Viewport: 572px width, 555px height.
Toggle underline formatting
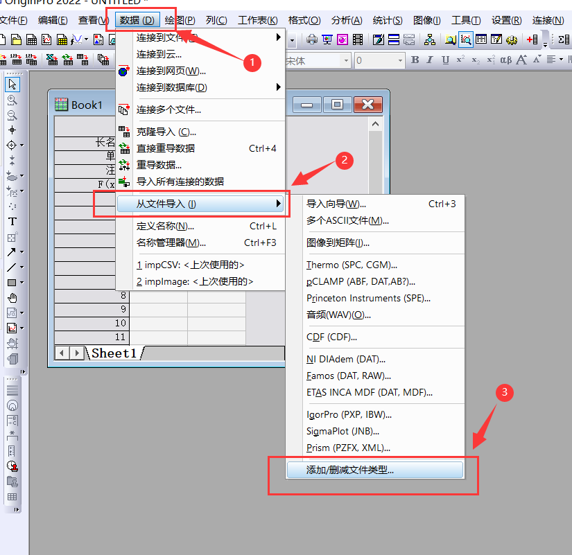445,60
